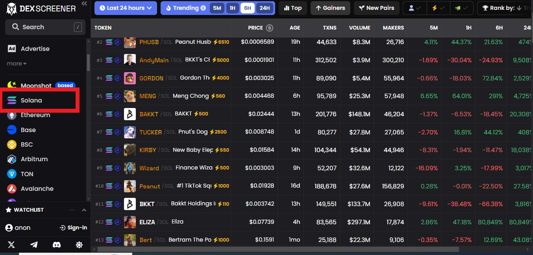Click the TUCKER token avatar

(130, 132)
